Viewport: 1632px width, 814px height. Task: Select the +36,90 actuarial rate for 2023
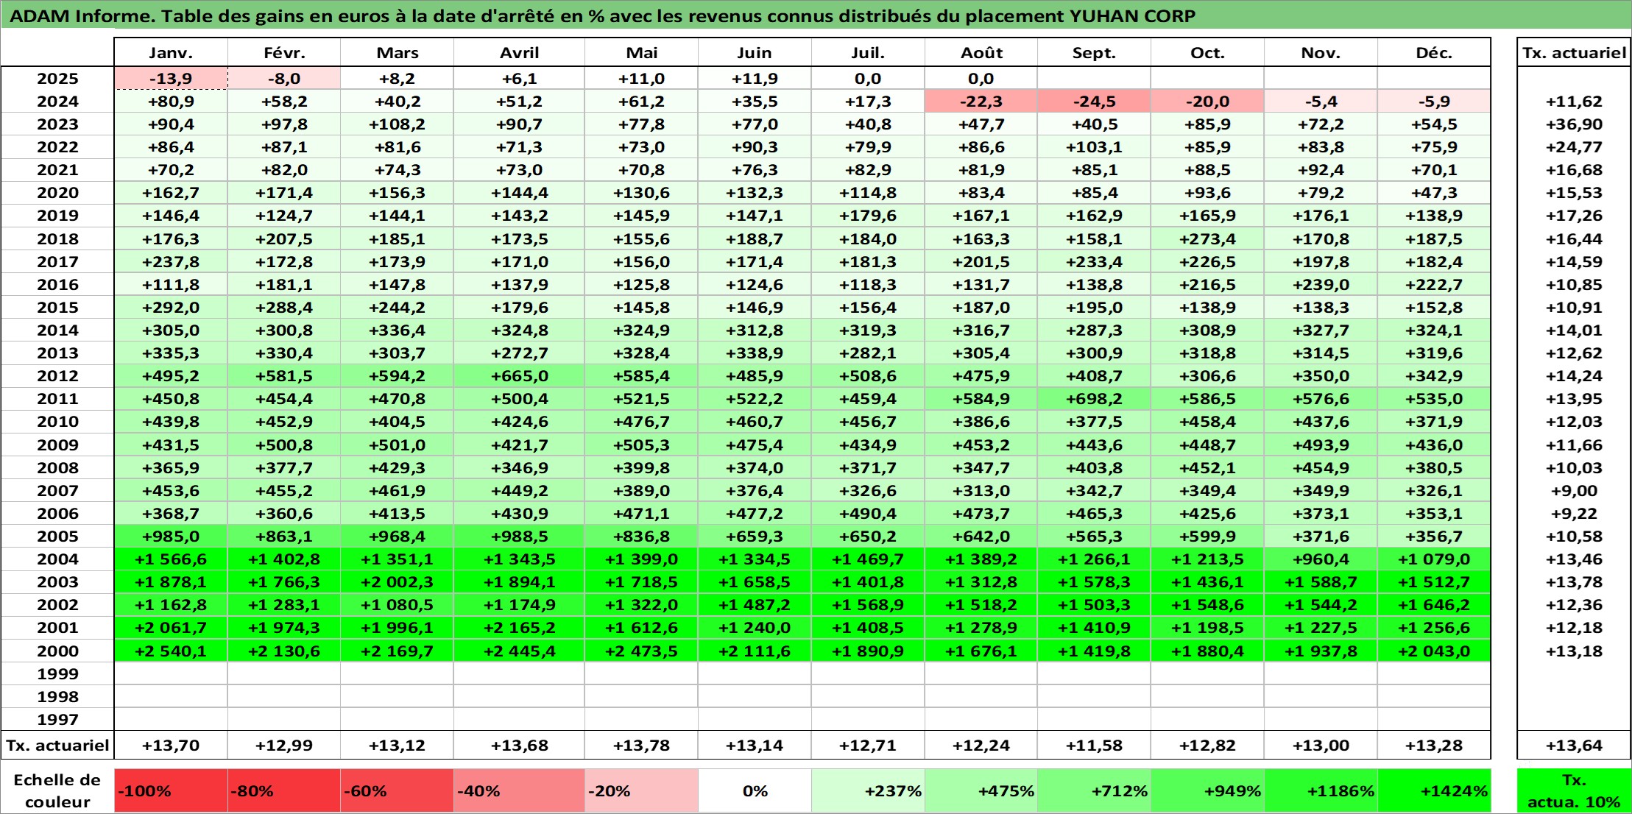(1574, 124)
